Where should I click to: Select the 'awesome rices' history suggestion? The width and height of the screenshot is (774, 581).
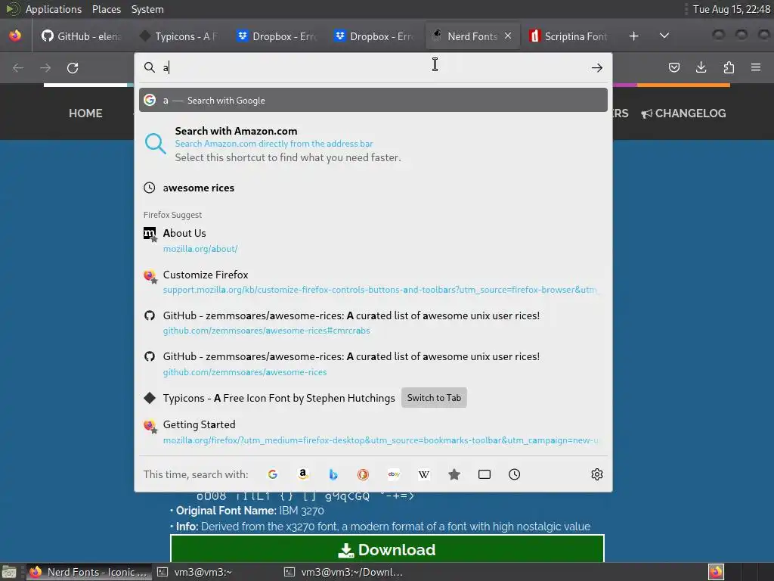pos(373,188)
